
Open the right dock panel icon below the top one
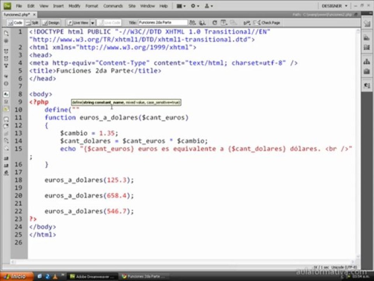(367, 38)
